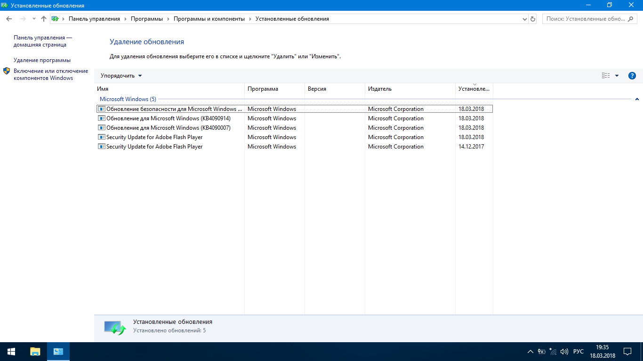This screenshot has height=361, width=643.
Task: Expand the chevron after Программы и компоненты
Action: pos(250,19)
